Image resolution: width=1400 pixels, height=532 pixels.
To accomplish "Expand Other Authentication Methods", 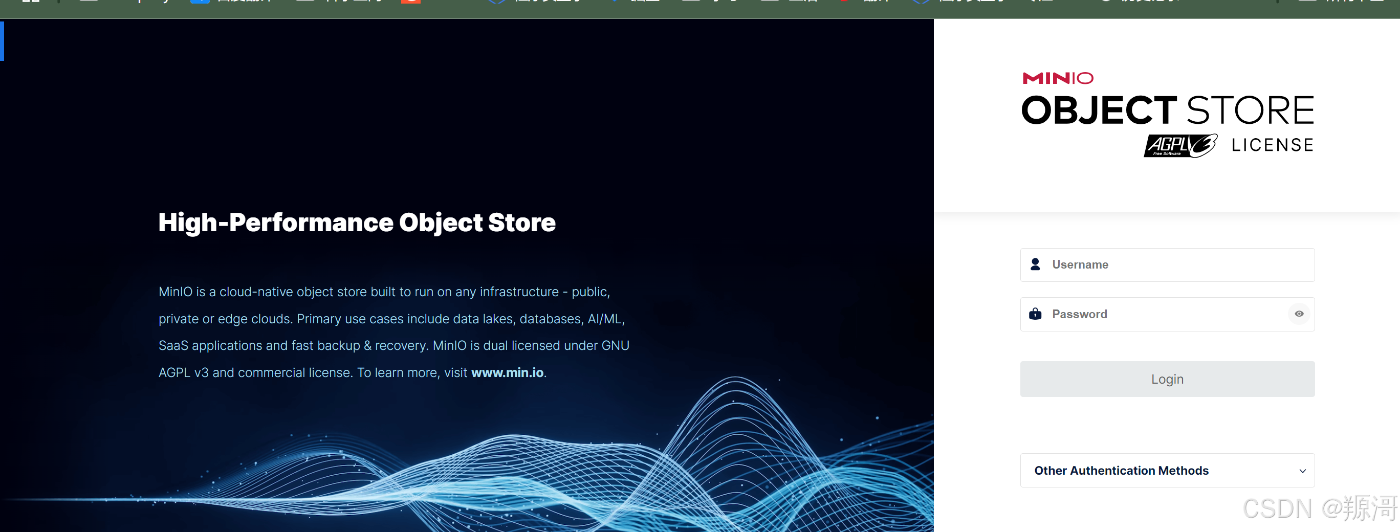I will 1167,470.
